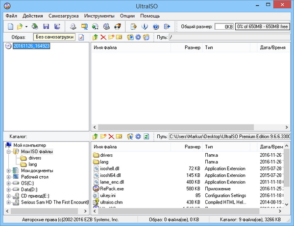The width and height of the screenshot is (294, 226).
Task: Click the green refresh icon in catalog toolbar
Action: (x=146, y=136)
